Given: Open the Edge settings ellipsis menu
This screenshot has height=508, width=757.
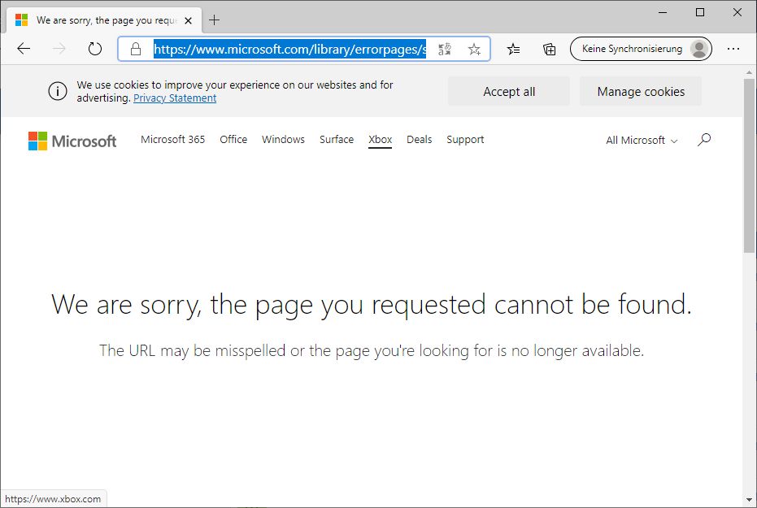Looking at the screenshot, I should [x=734, y=49].
